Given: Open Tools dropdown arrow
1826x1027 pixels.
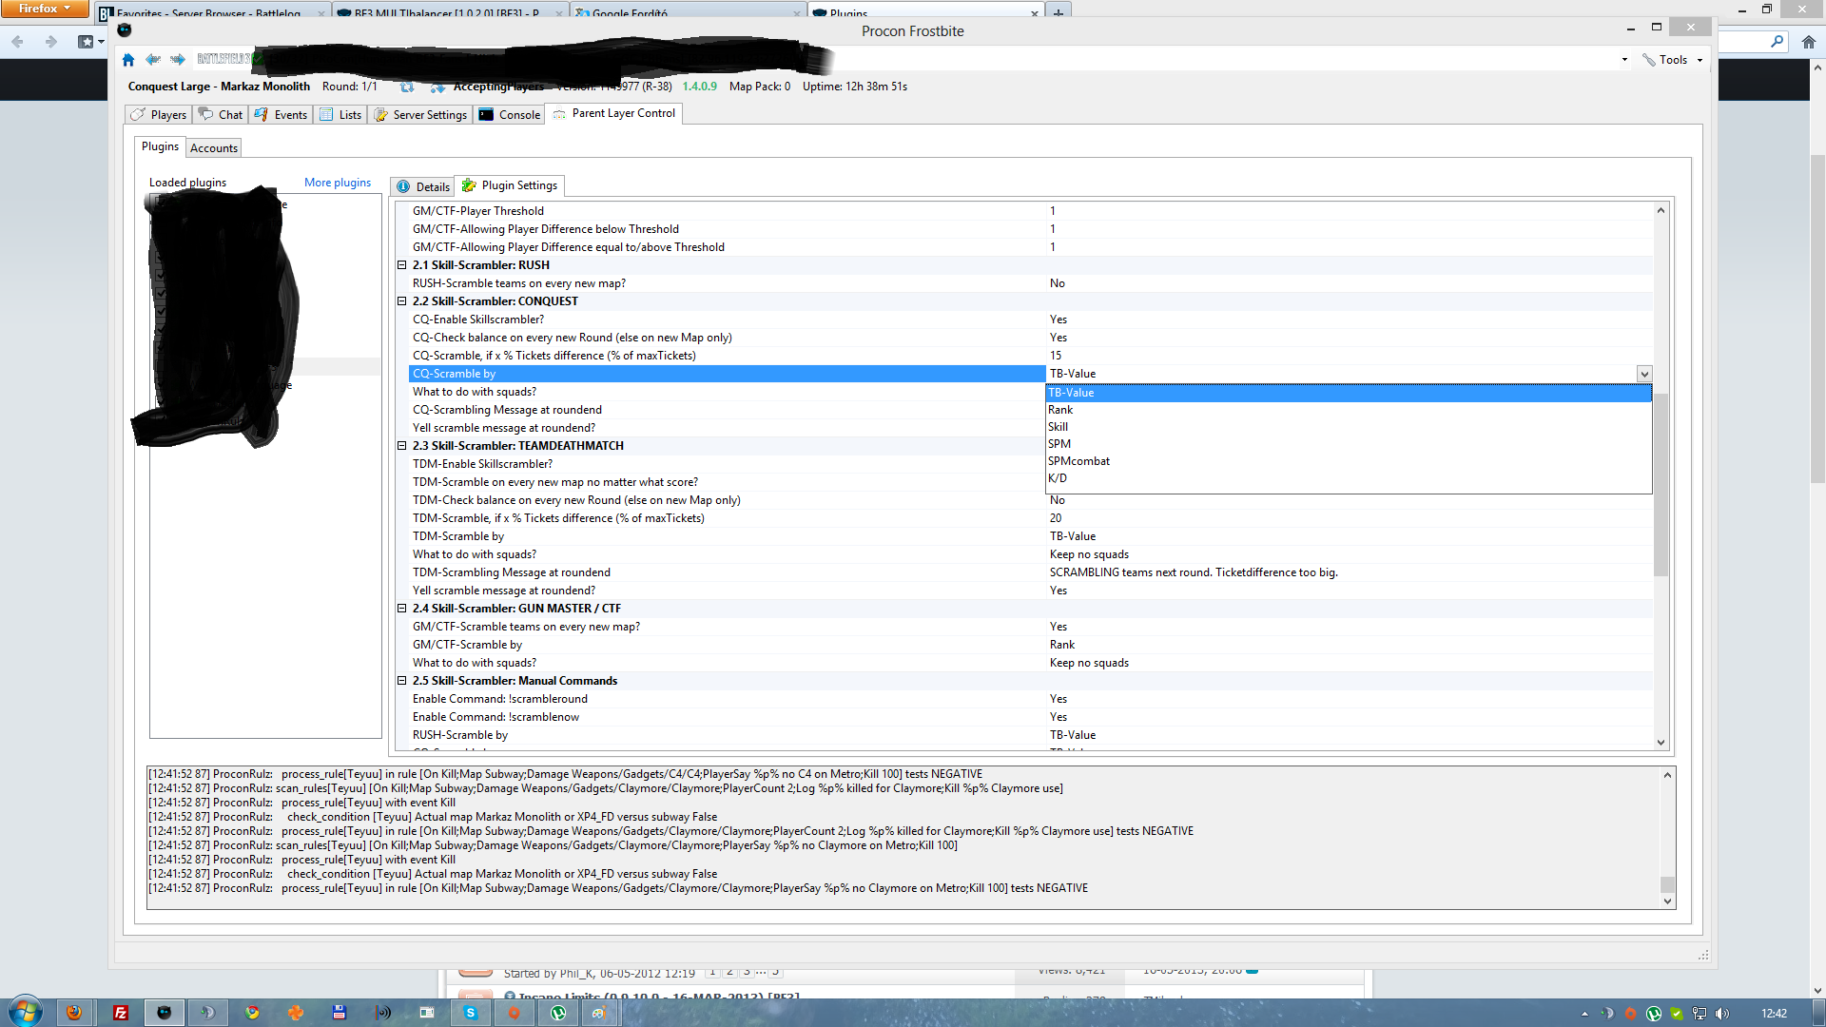Looking at the screenshot, I should [x=1700, y=60].
